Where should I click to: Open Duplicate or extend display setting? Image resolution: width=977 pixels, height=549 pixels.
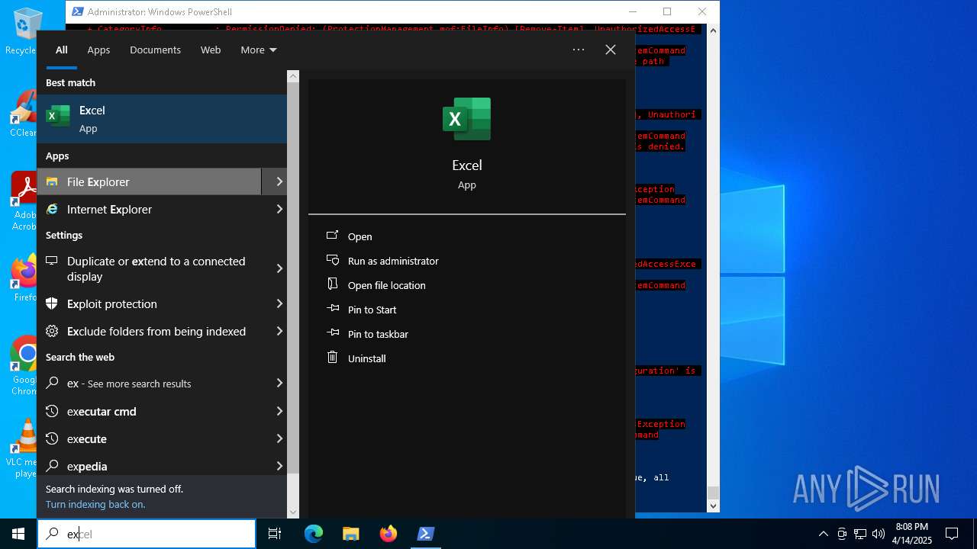[150, 268]
